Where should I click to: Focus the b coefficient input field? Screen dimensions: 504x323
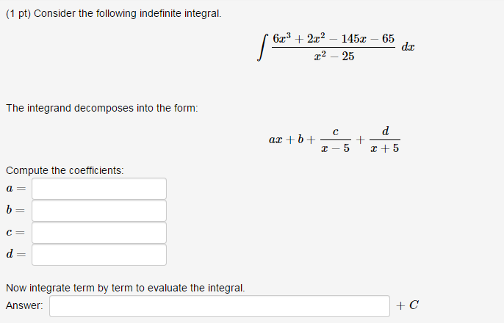[x=99, y=211]
